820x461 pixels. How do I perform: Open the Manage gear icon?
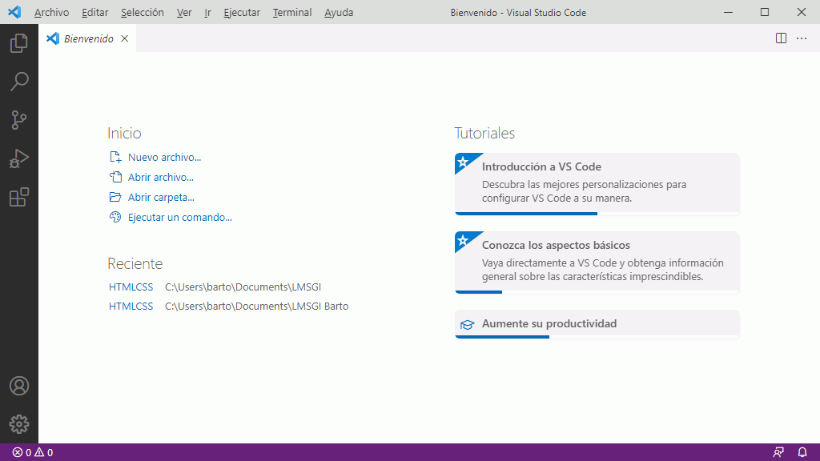click(19, 424)
